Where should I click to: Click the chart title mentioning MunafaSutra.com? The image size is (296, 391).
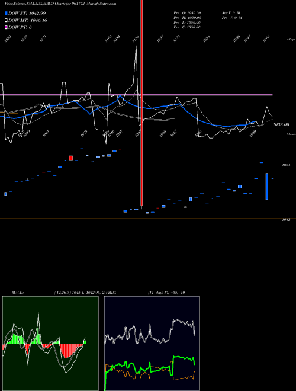coord(60,4)
